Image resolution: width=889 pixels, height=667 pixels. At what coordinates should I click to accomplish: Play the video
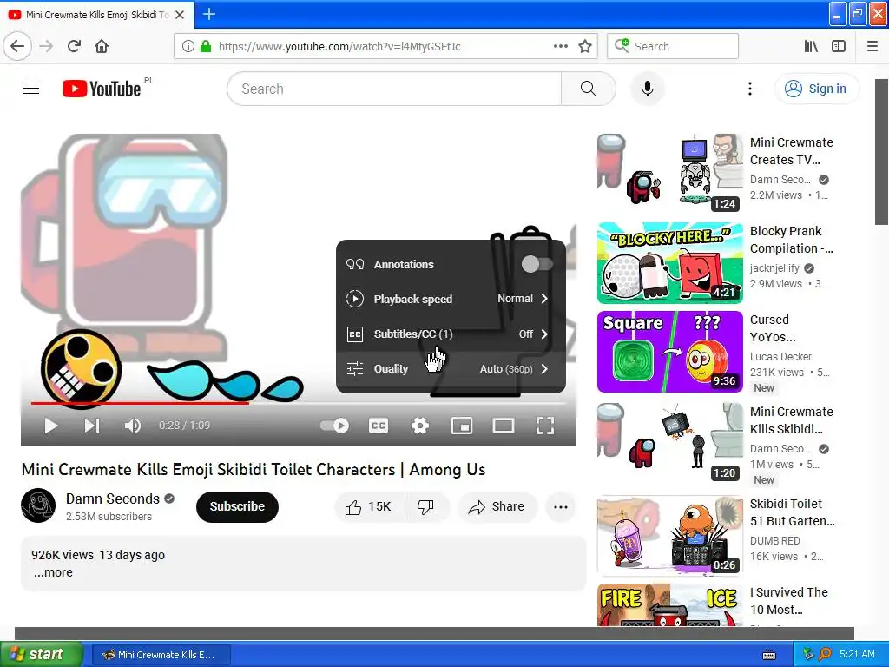(x=51, y=426)
